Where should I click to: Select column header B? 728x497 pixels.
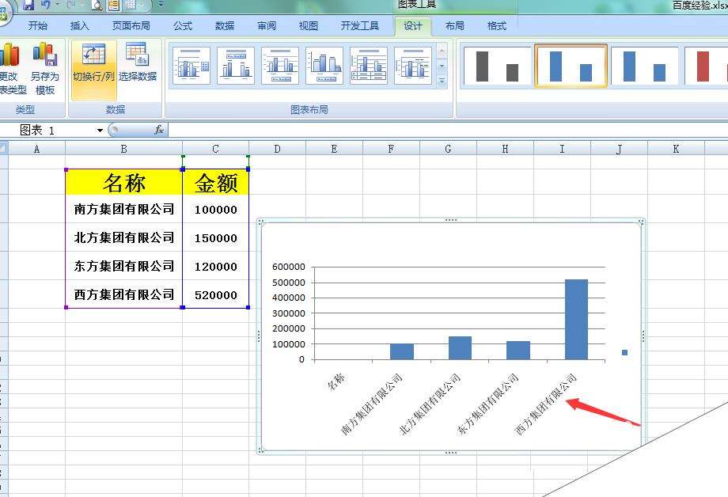pyautogui.click(x=124, y=149)
